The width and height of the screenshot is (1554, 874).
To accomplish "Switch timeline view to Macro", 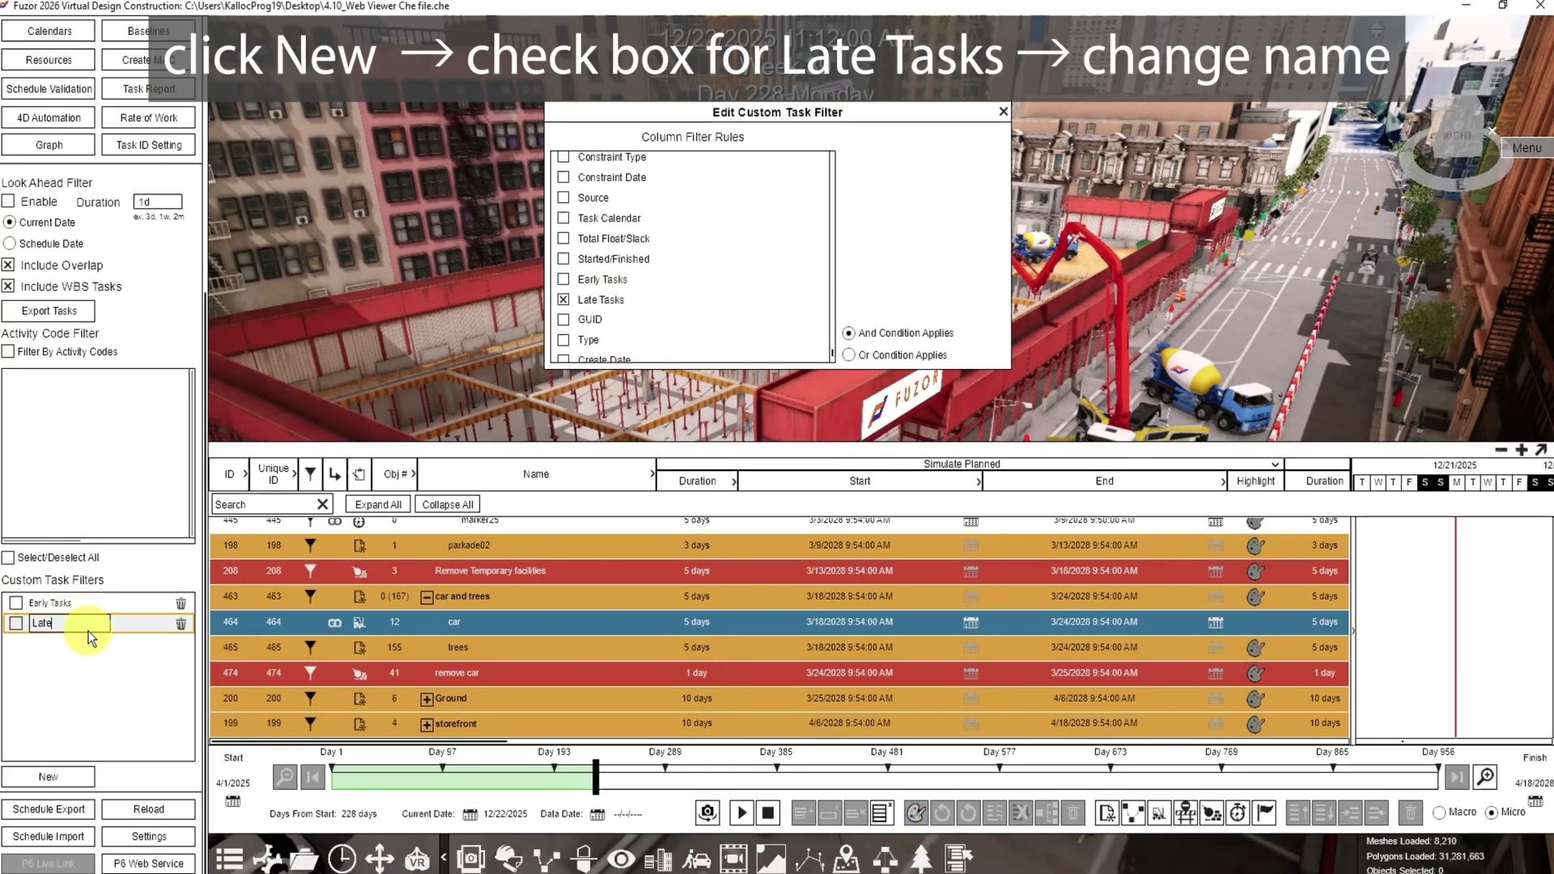I will (1439, 812).
